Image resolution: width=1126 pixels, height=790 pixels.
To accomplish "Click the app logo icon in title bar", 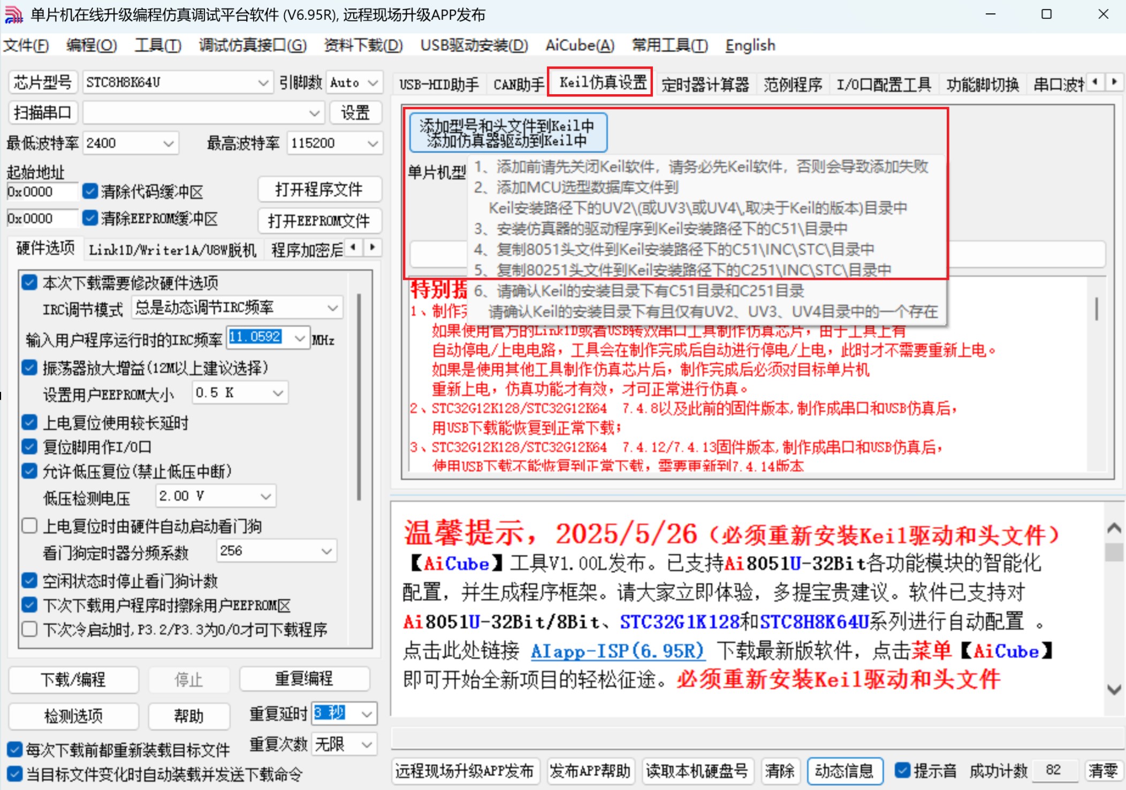I will (x=13, y=14).
